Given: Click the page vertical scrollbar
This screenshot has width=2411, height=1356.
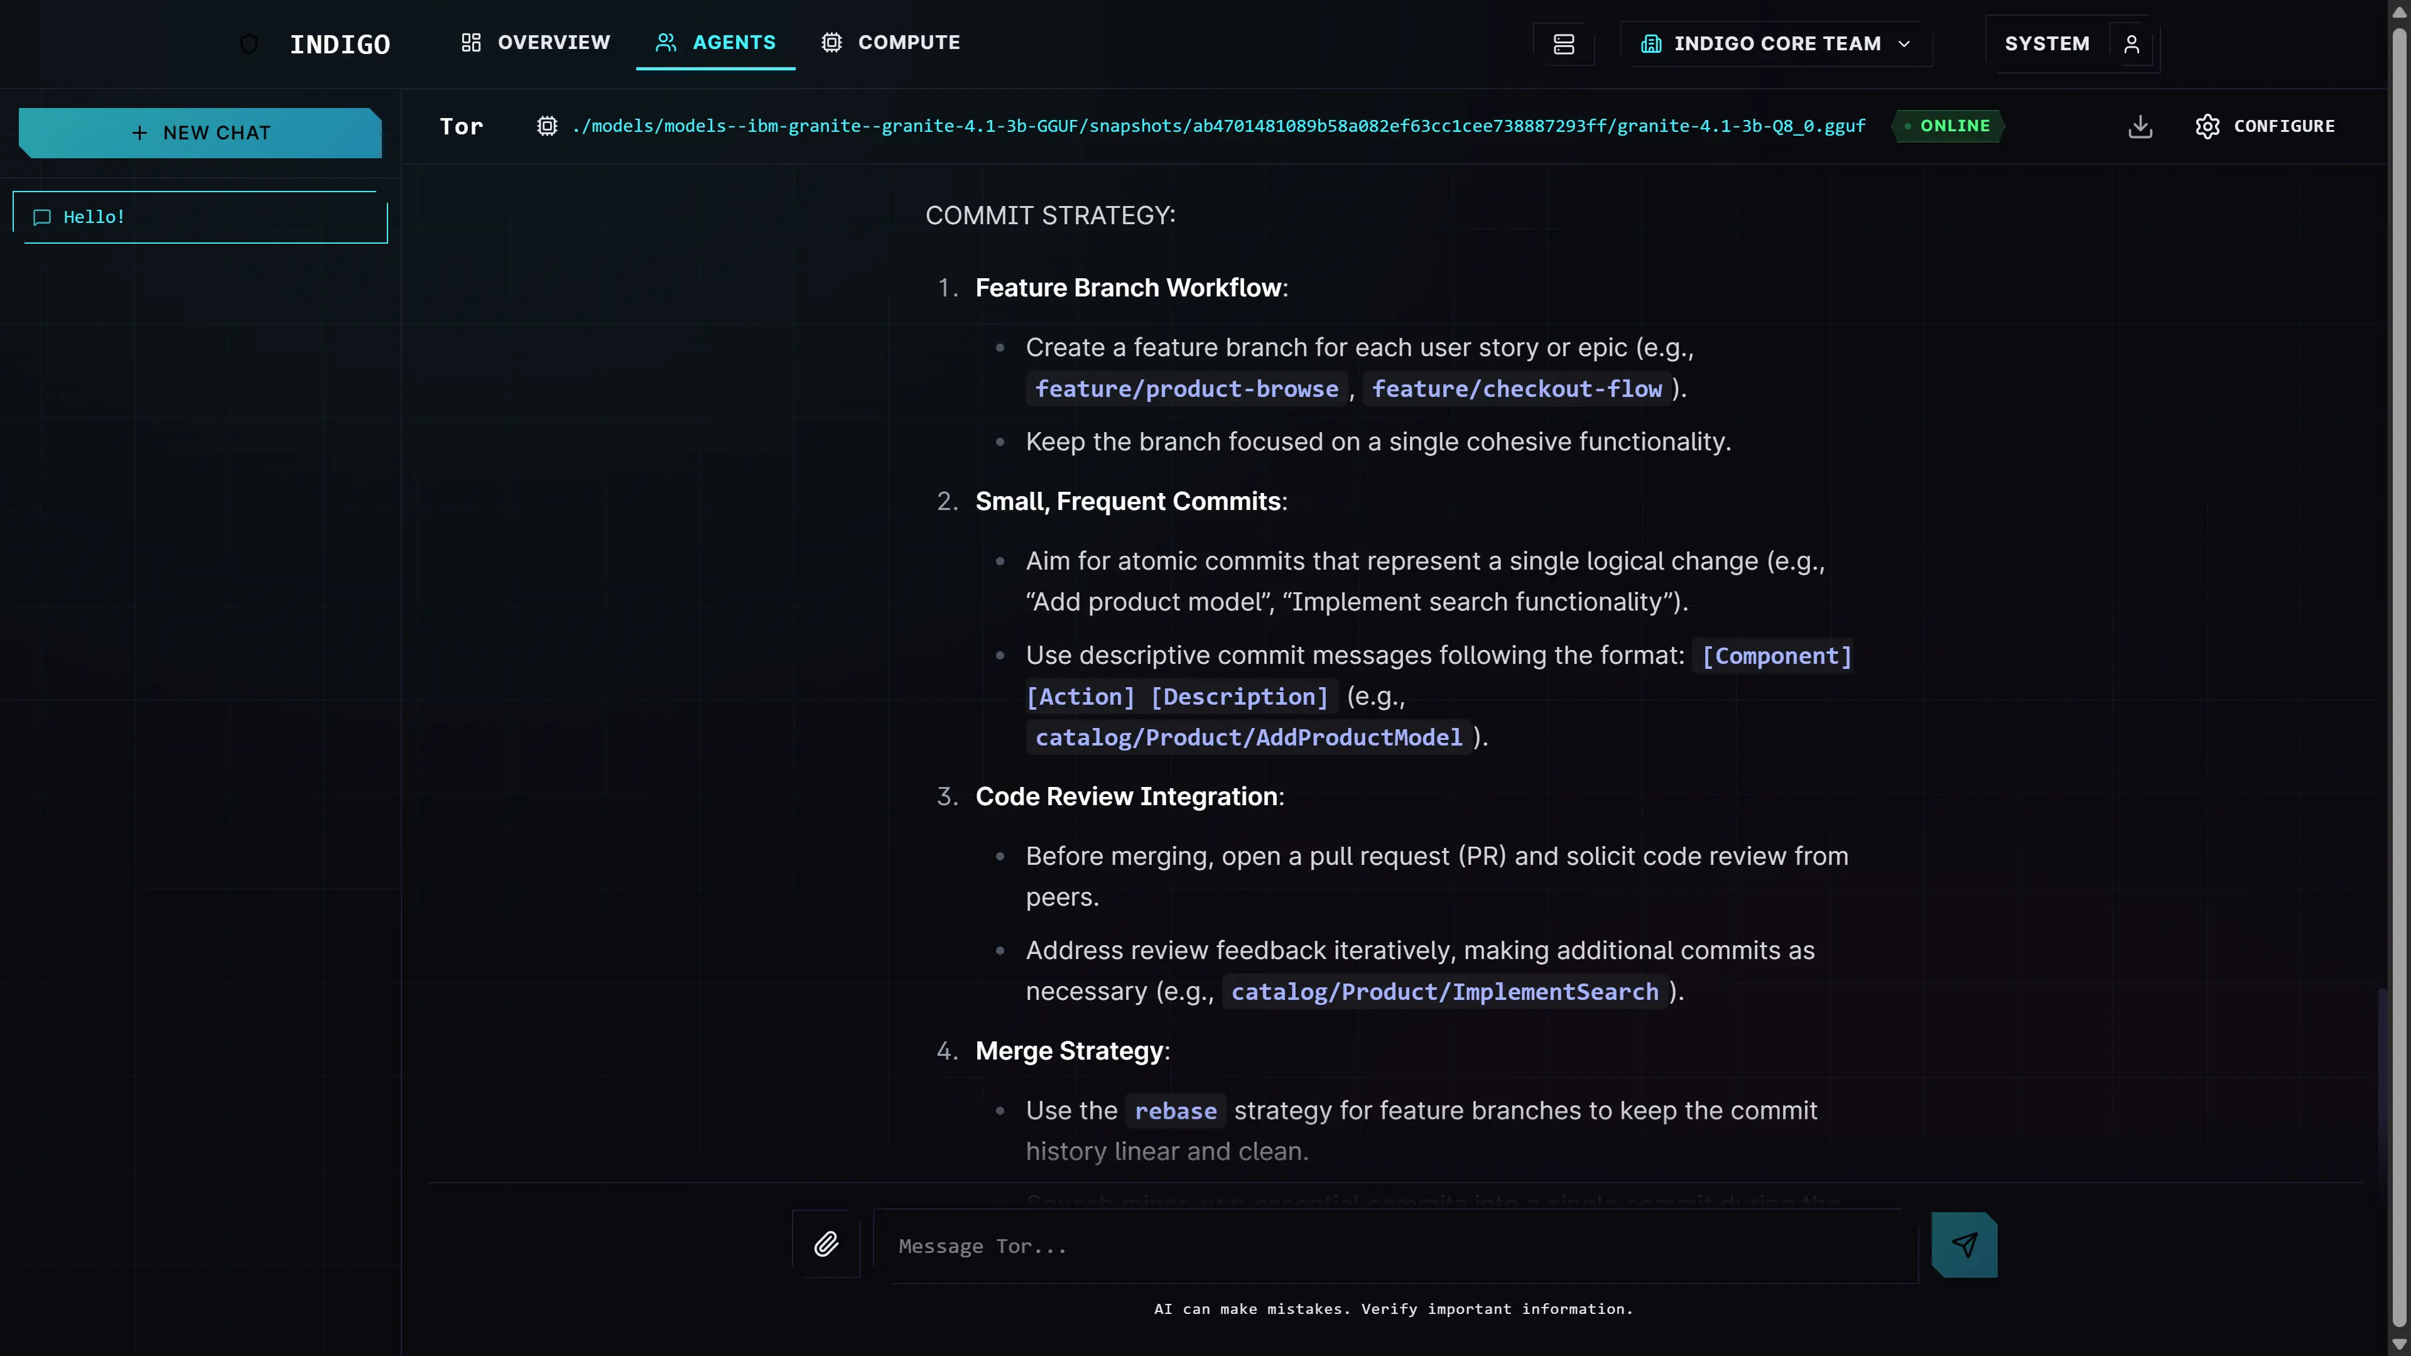Looking at the screenshot, I should (x=2399, y=678).
